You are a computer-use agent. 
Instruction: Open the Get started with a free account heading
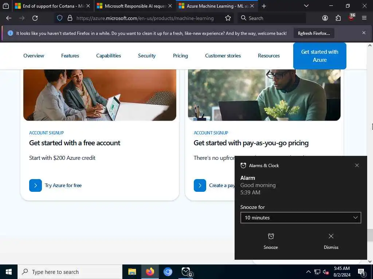click(75, 143)
